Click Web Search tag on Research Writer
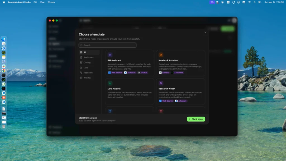The width and height of the screenshot is (286, 161). click(x=166, y=101)
